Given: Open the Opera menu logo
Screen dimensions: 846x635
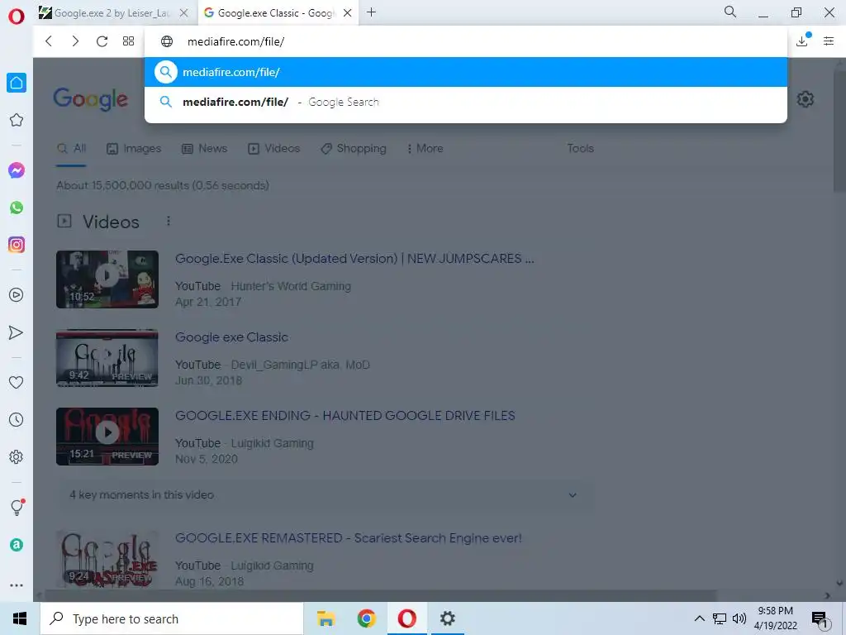Looking at the screenshot, I should (17, 17).
